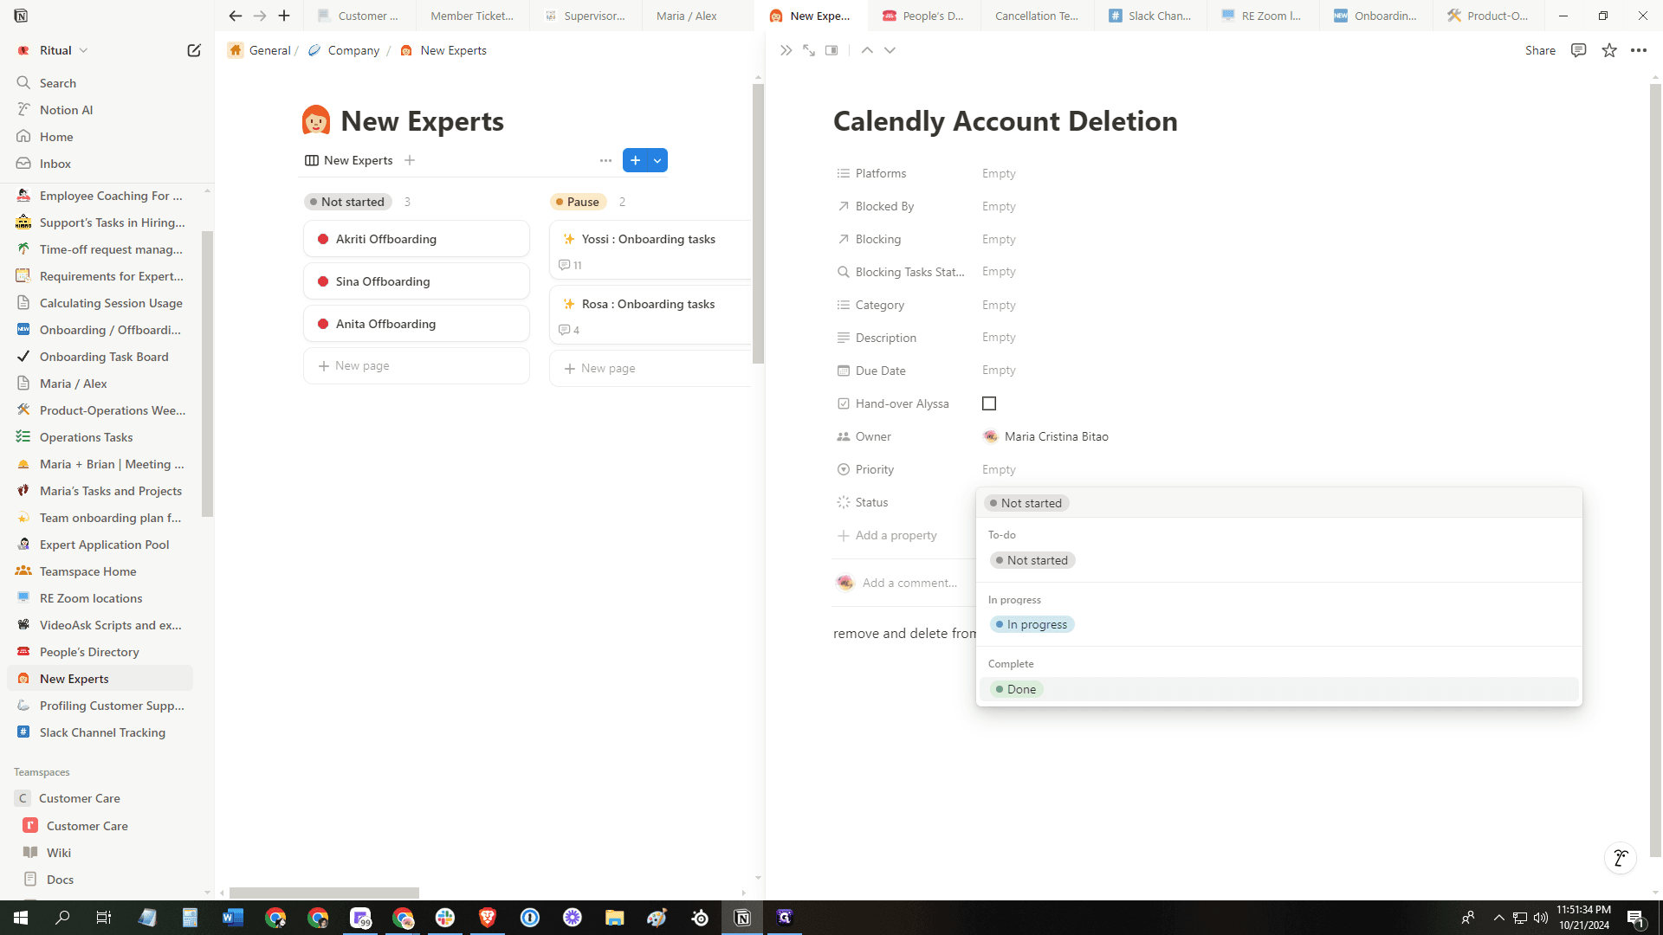Open the Category property value
Image resolution: width=1663 pixels, height=935 pixels.
coord(999,305)
